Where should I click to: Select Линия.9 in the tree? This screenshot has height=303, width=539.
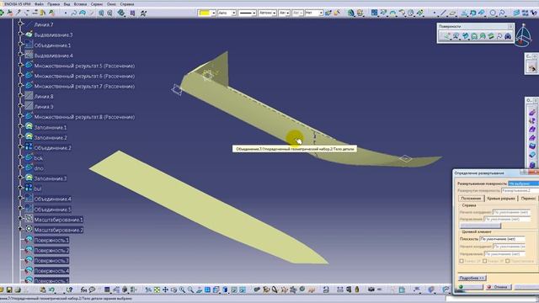click(44, 107)
